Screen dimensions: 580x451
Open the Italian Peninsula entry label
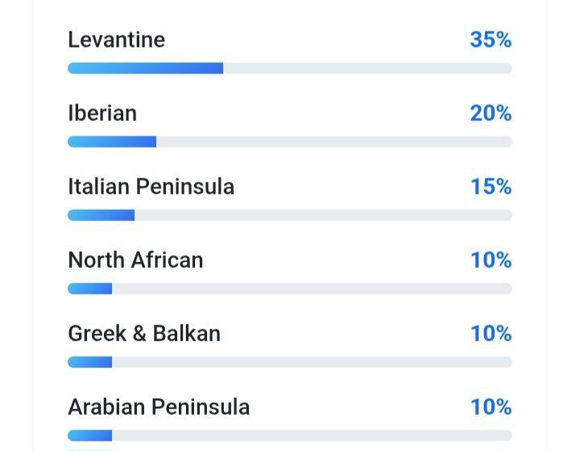click(151, 186)
